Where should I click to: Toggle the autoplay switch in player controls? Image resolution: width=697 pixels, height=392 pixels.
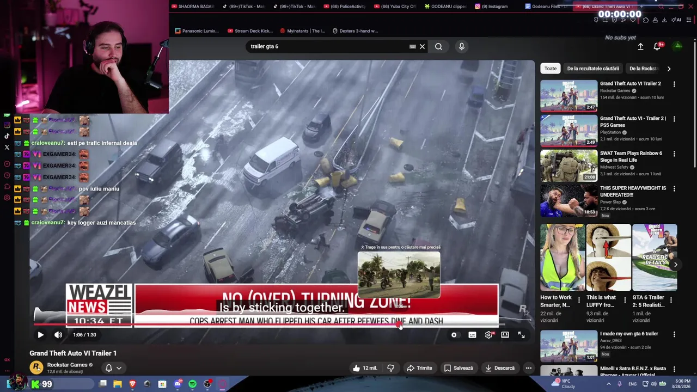(x=454, y=335)
